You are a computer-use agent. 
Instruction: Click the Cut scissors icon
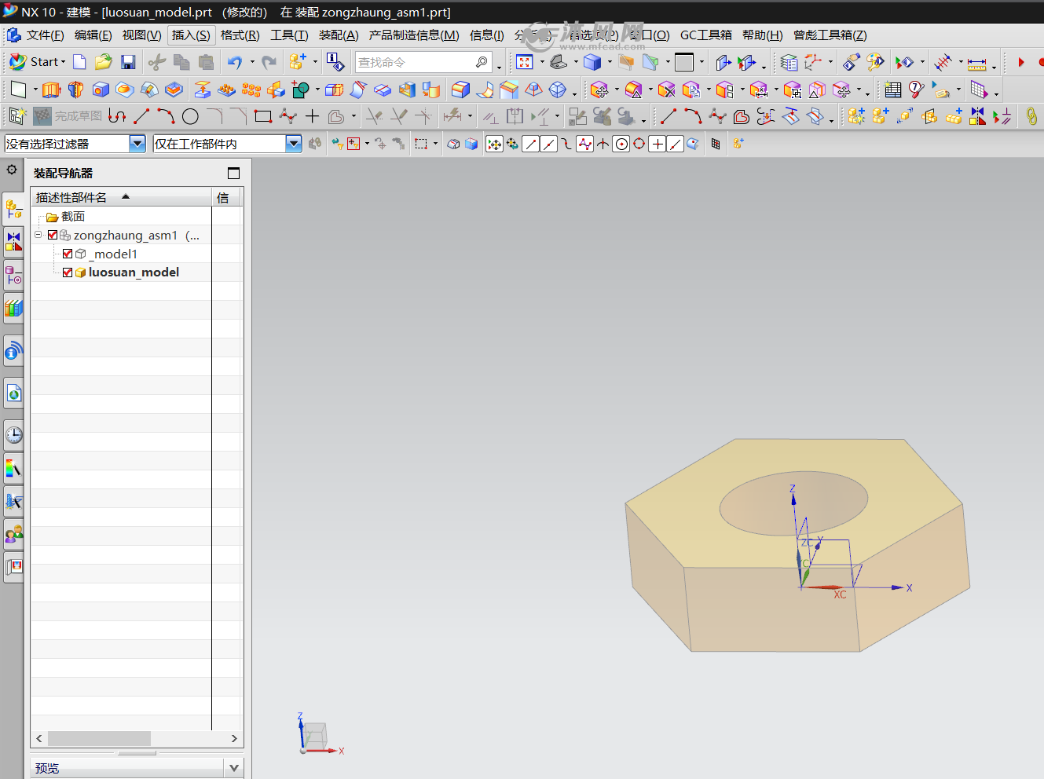tap(157, 62)
